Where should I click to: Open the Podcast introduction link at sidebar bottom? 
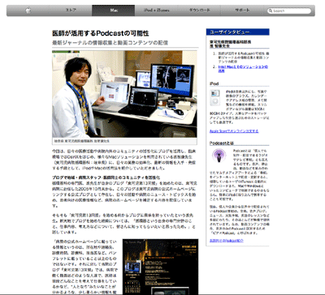pyautogui.click(x=227, y=241)
